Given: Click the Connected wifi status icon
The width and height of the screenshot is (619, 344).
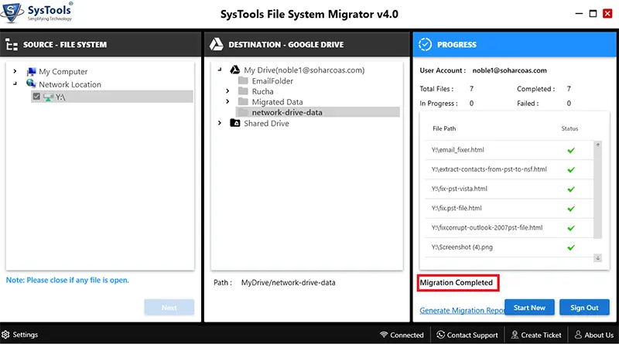Looking at the screenshot, I should 384,335.
